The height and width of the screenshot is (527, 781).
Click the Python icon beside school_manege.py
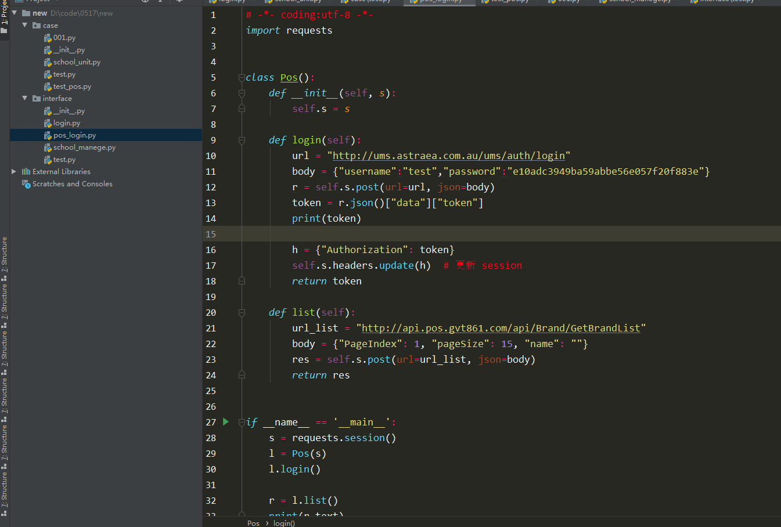tap(48, 147)
